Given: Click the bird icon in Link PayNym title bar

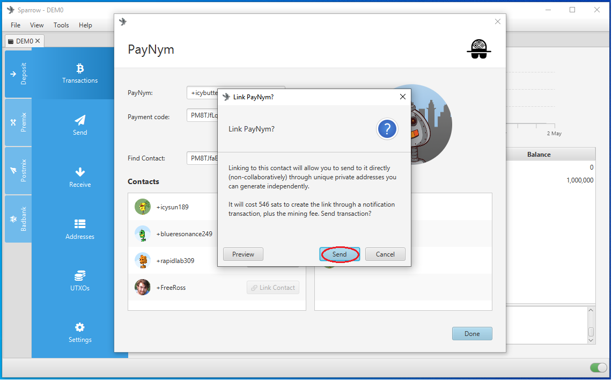Looking at the screenshot, I should (226, 97).
